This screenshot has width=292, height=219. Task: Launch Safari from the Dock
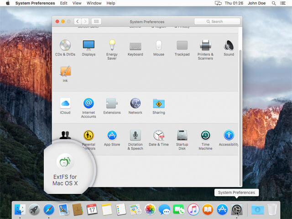pos(49,209)
